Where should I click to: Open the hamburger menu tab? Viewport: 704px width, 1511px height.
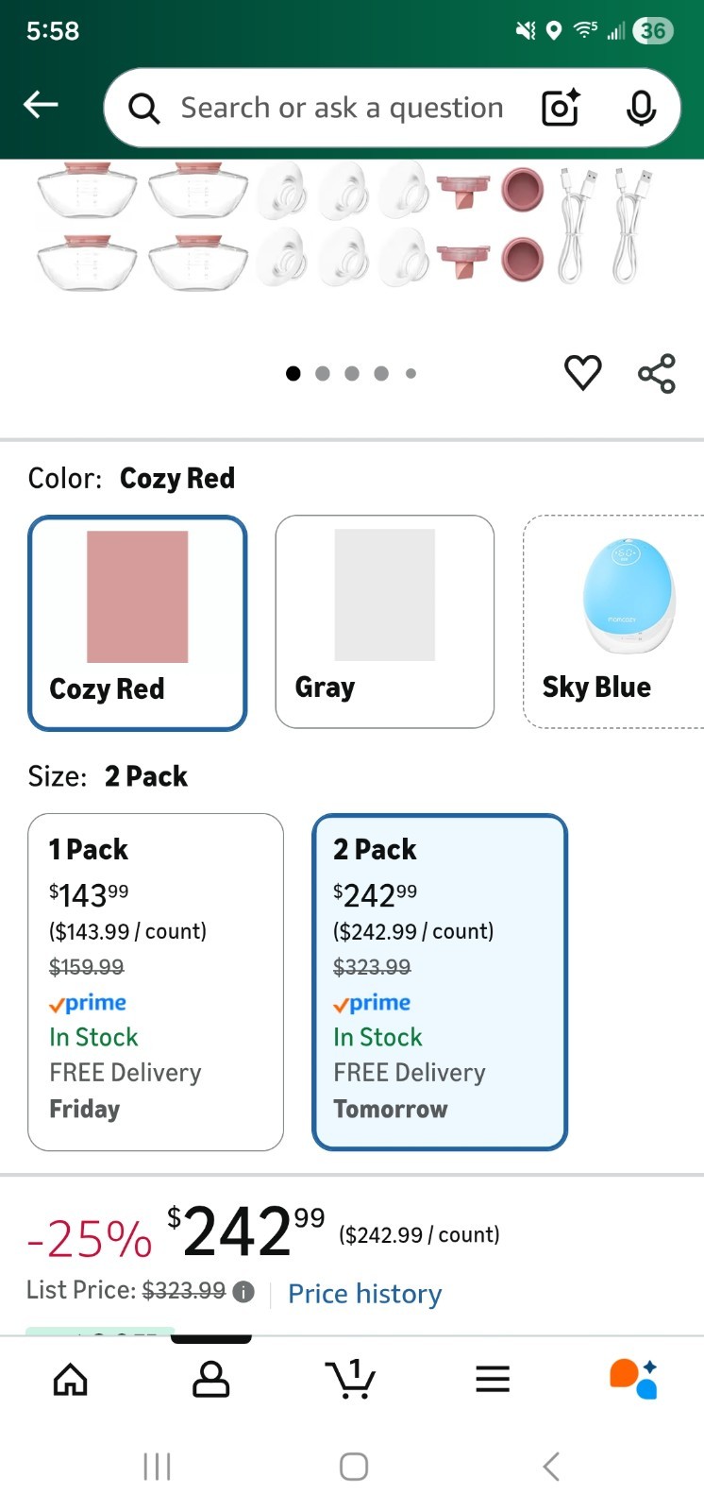tap(493, 1380)
